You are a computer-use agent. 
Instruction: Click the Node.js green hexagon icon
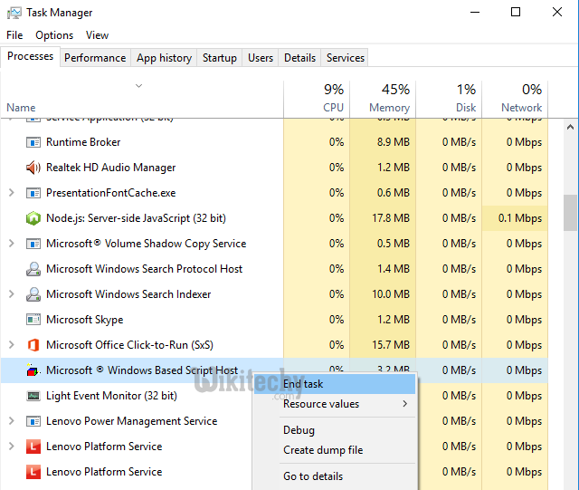point(33,218)
